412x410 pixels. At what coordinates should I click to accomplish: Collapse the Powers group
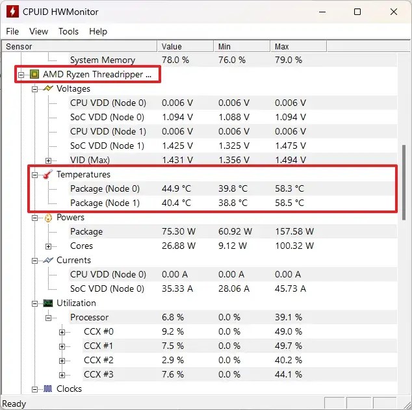click(34, 218)
